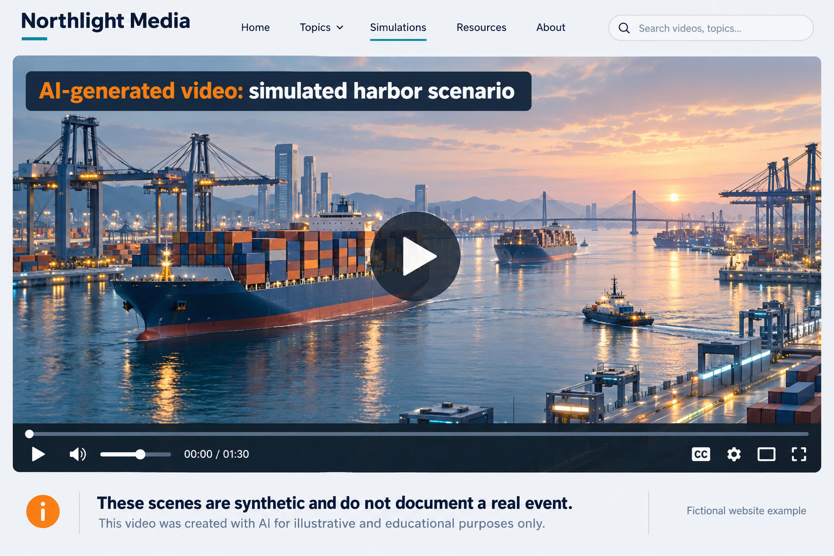This screenshot has width=834, height=556.
Task: Go fullscreen with the fullscreen icon
Action: [x=799, y=454]
